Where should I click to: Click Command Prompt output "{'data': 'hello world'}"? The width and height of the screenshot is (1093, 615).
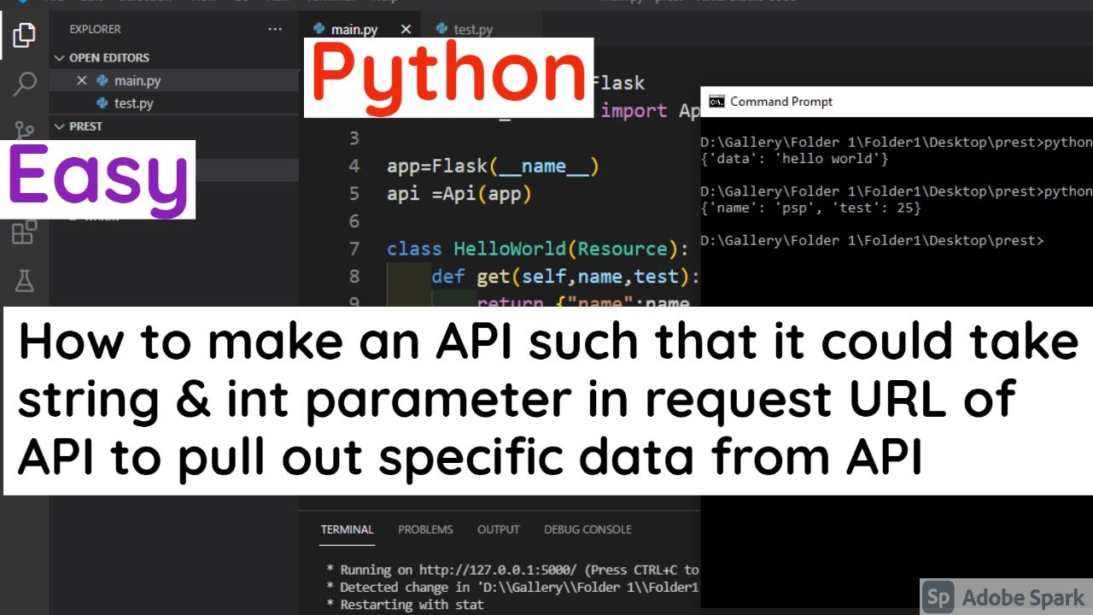click(x=794, y=159)
